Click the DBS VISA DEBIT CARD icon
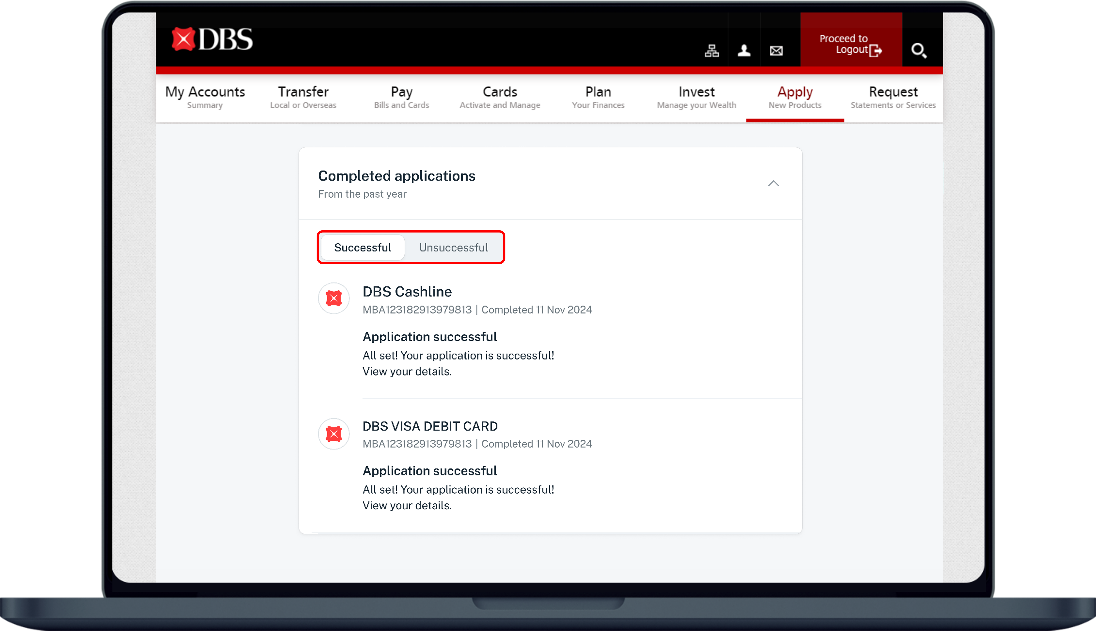Screen dimensions: 1096x631 tap(334, 434)
